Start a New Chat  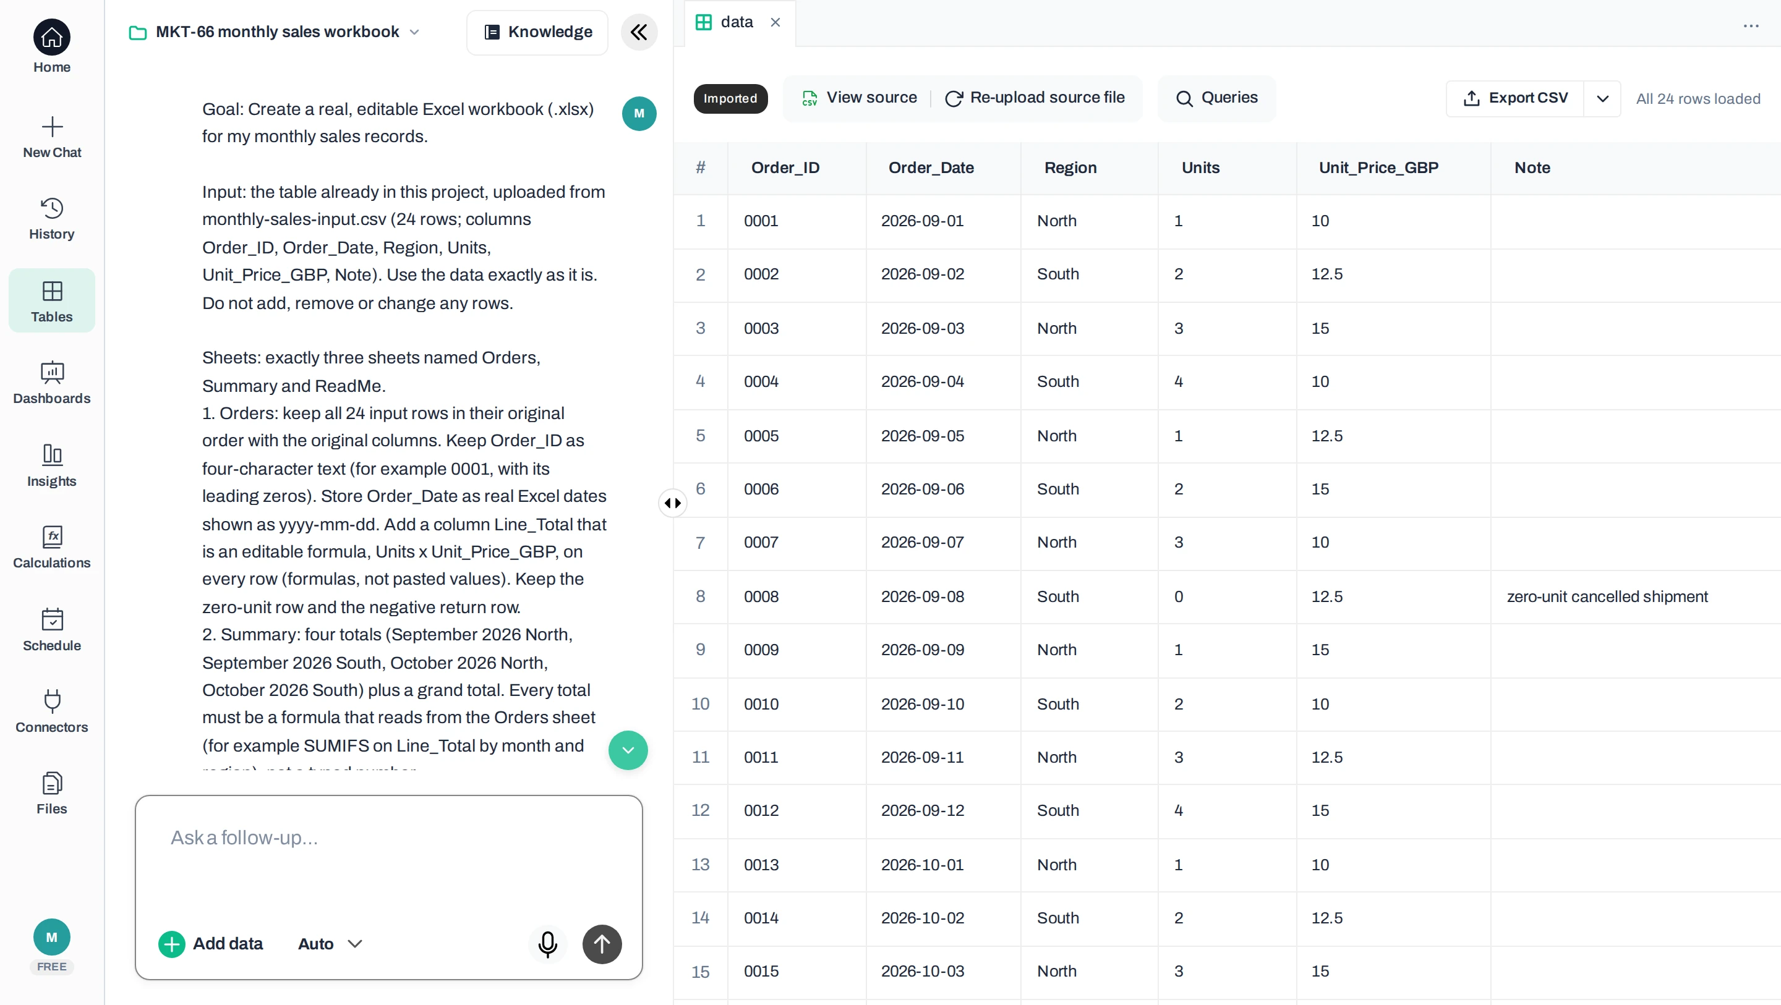coord(52,137)
